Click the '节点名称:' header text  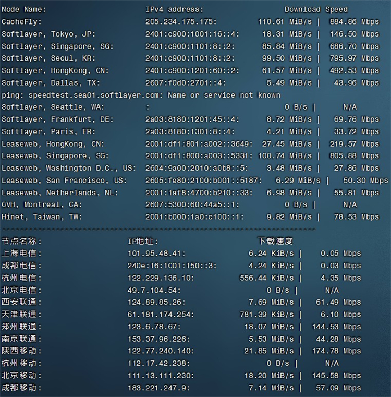point(21,242)
